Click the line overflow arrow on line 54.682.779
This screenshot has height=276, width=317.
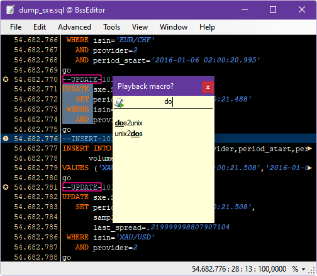click(x=309, y=168)
